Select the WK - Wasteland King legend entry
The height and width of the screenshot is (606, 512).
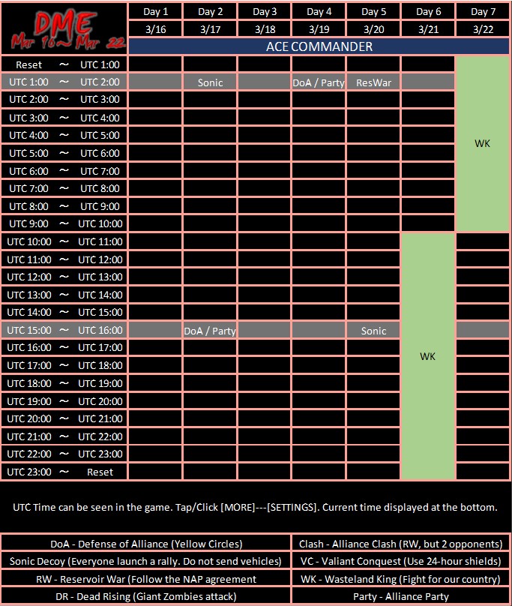[x=401, y=579]
